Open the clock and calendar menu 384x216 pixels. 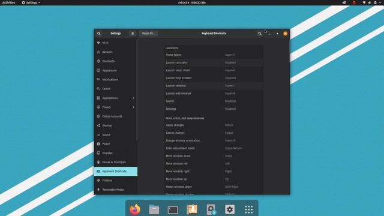(192, 2)
